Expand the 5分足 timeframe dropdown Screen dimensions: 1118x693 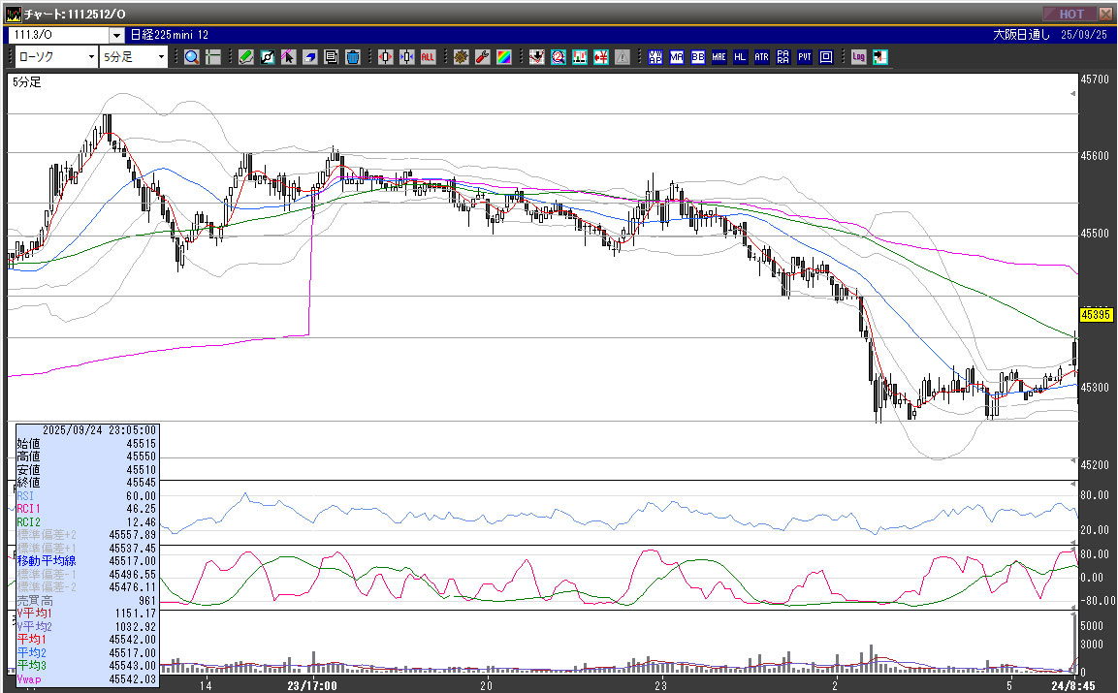(x=161, y=57)
